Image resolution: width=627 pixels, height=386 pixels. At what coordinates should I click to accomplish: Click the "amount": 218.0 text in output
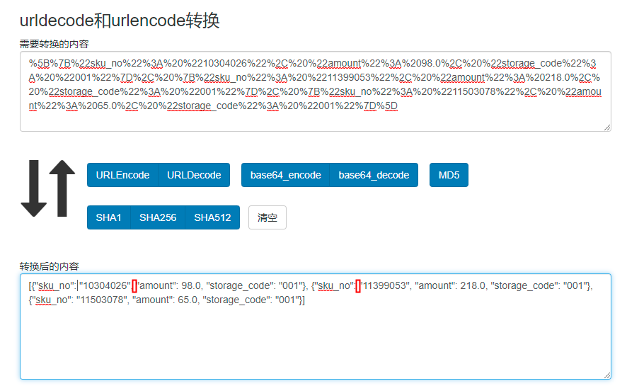450,285
